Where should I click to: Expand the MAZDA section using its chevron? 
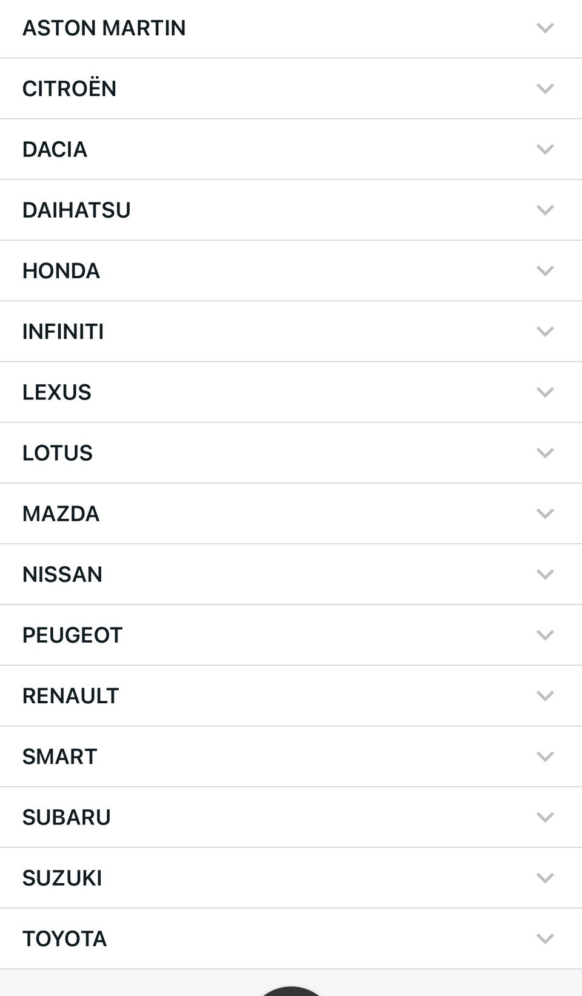coord(545,513)
